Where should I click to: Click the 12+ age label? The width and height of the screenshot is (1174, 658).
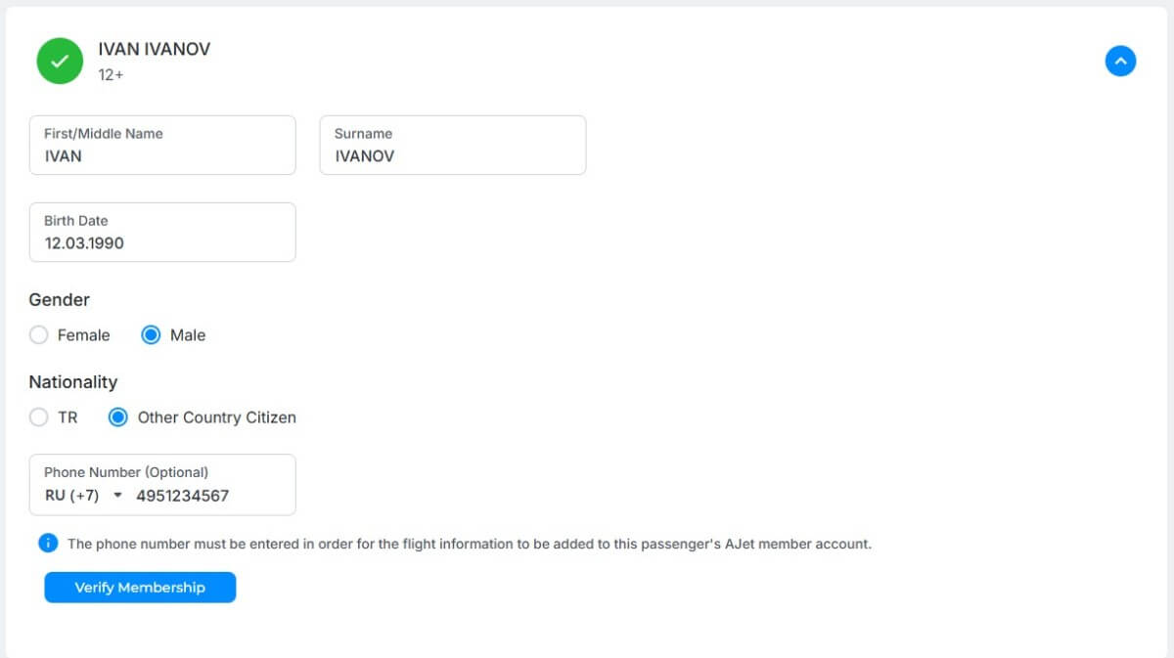(111, 74)
